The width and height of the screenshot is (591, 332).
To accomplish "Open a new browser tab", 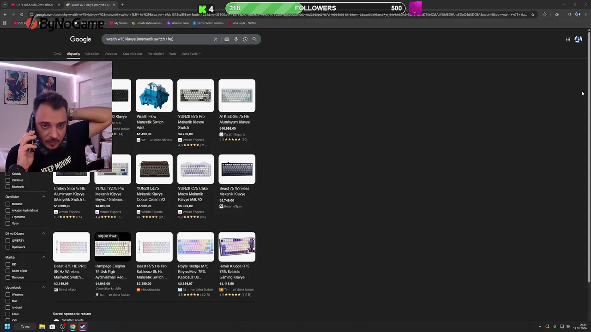I will tap(122, 5).
